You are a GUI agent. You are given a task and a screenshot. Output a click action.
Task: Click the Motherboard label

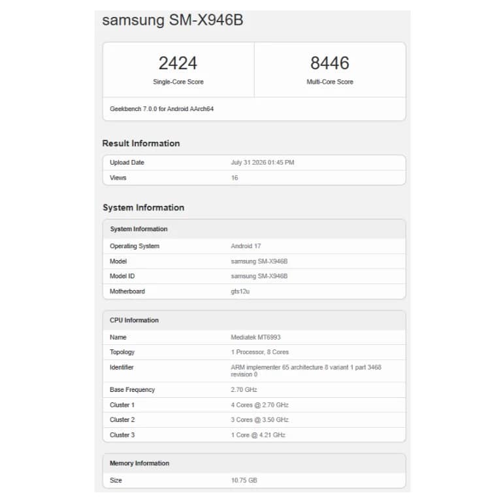[127, 291]
